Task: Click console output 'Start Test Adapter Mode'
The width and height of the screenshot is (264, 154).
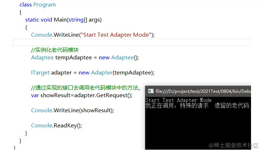Action: pos(179,100)
